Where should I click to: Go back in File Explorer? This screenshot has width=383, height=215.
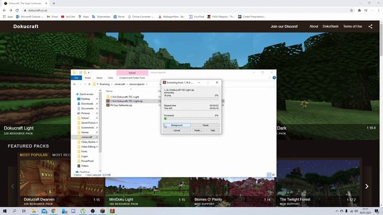75,84
